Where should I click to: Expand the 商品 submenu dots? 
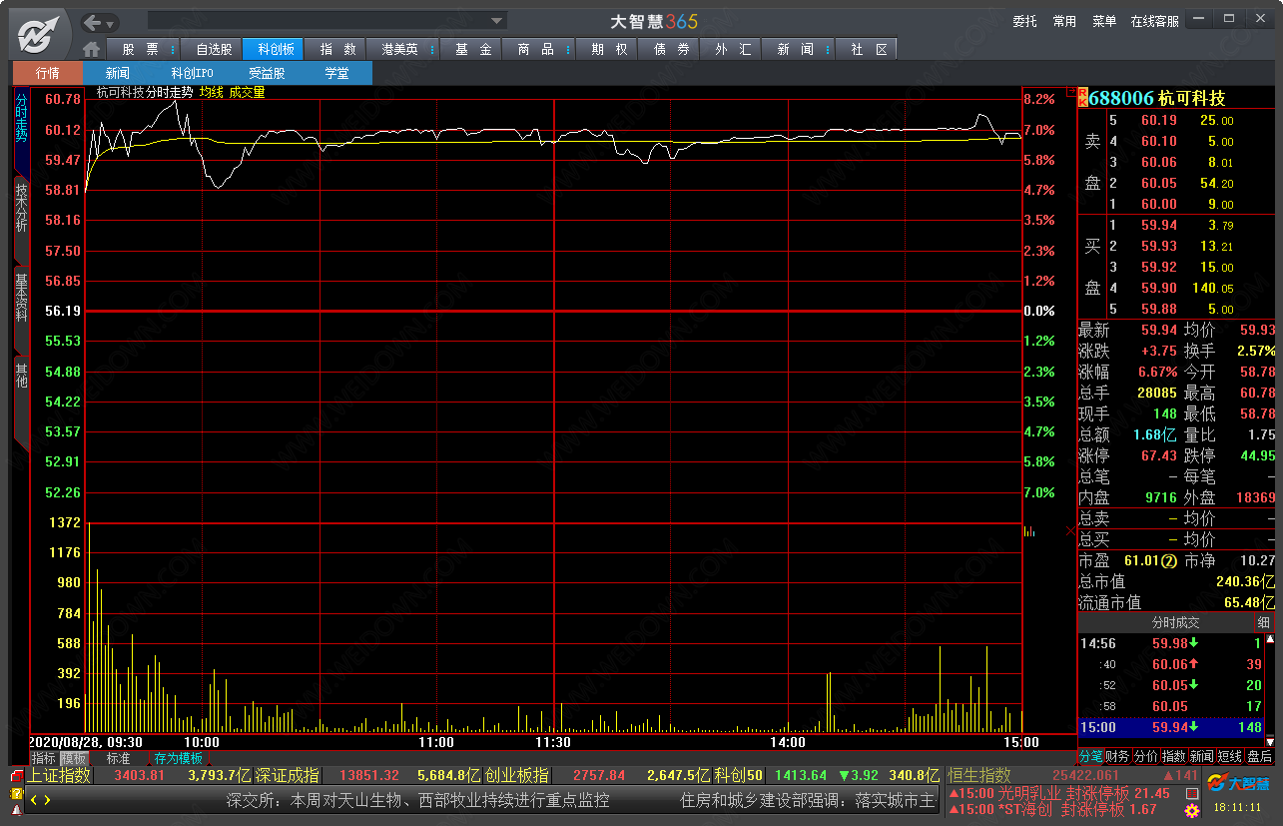[570, 49]
